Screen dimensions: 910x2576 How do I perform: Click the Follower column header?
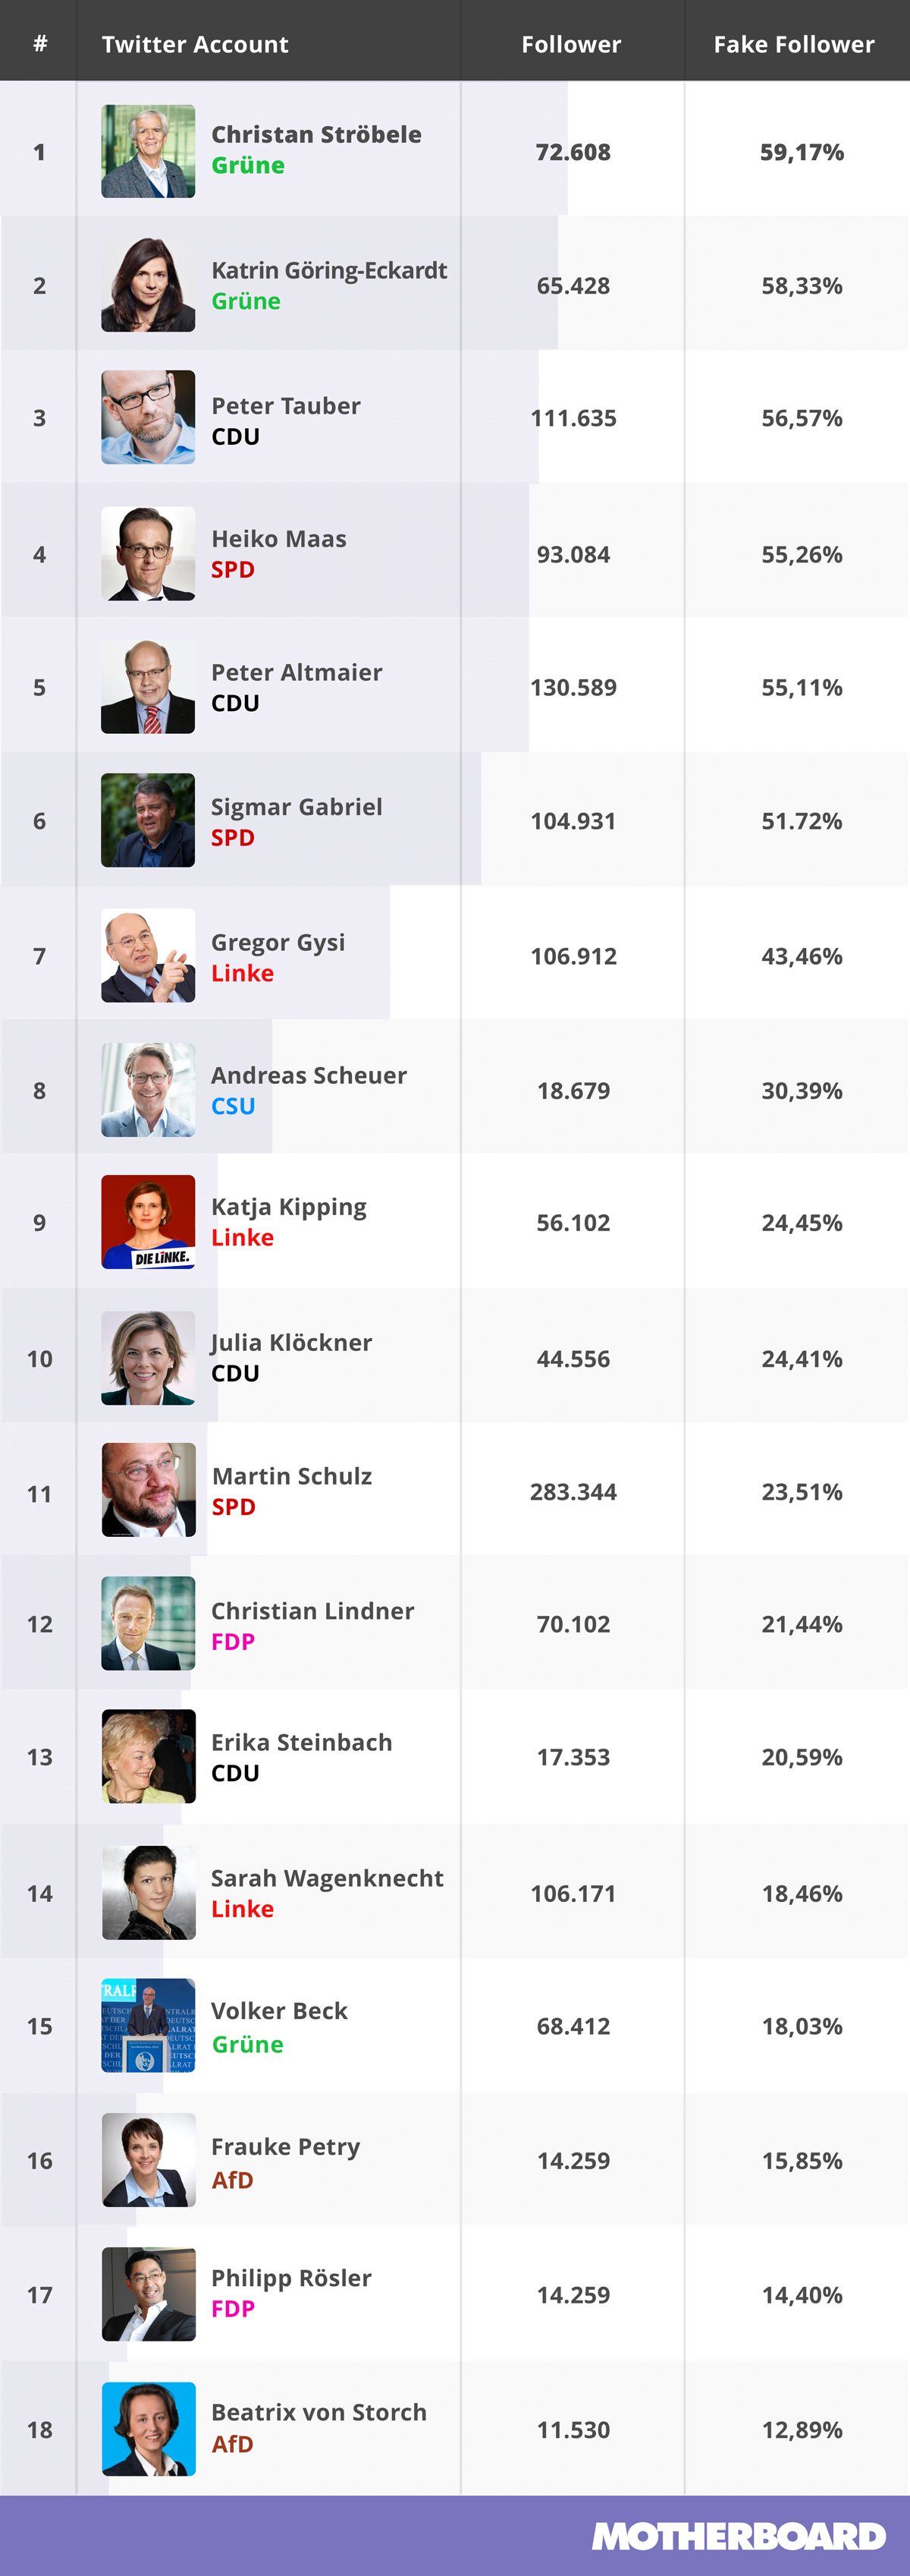tap(571, 44)
